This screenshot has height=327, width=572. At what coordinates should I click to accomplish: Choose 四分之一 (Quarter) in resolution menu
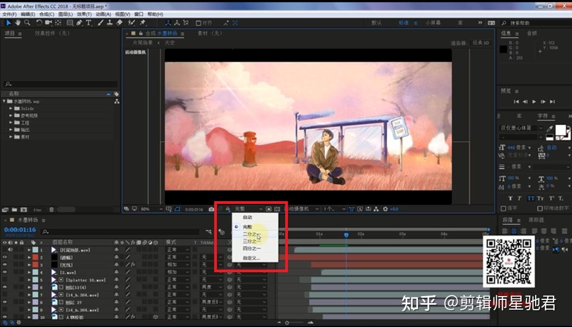pyautogui.click(x=252, y=248)
